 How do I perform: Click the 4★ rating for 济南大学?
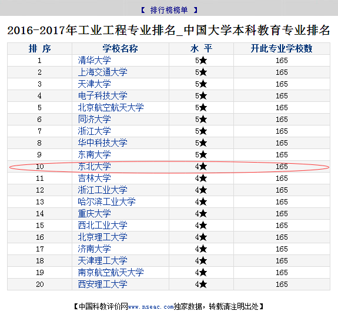point(201,249)
